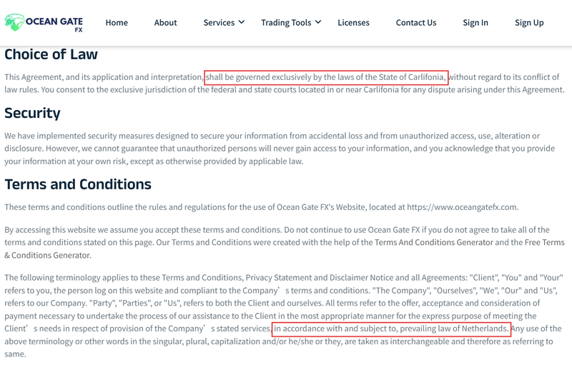
Task: Go to Contact Us page
Action: 416,23
